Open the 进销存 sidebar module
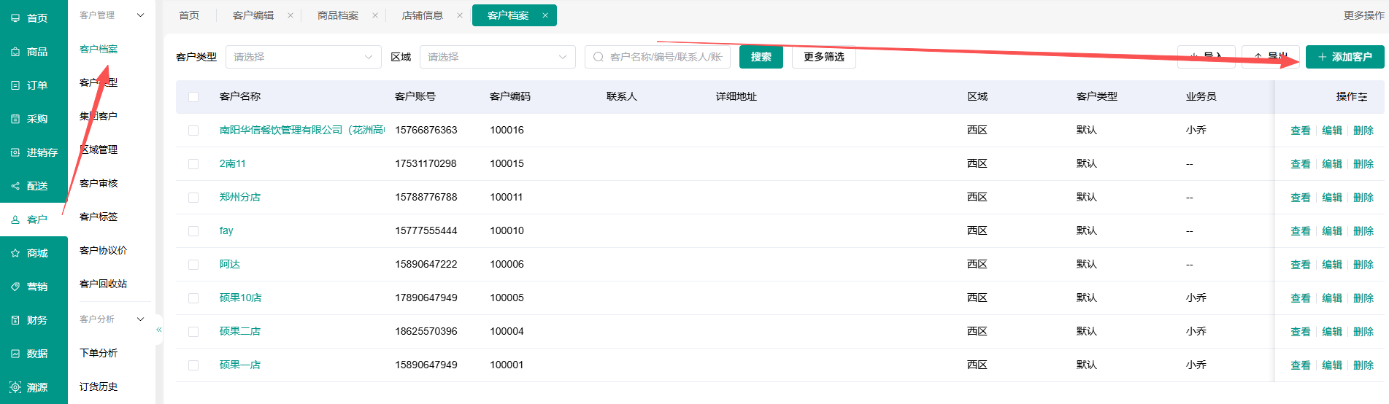Image resolution: width=1389 pixels, height=404 pixels. coord(34,152)
